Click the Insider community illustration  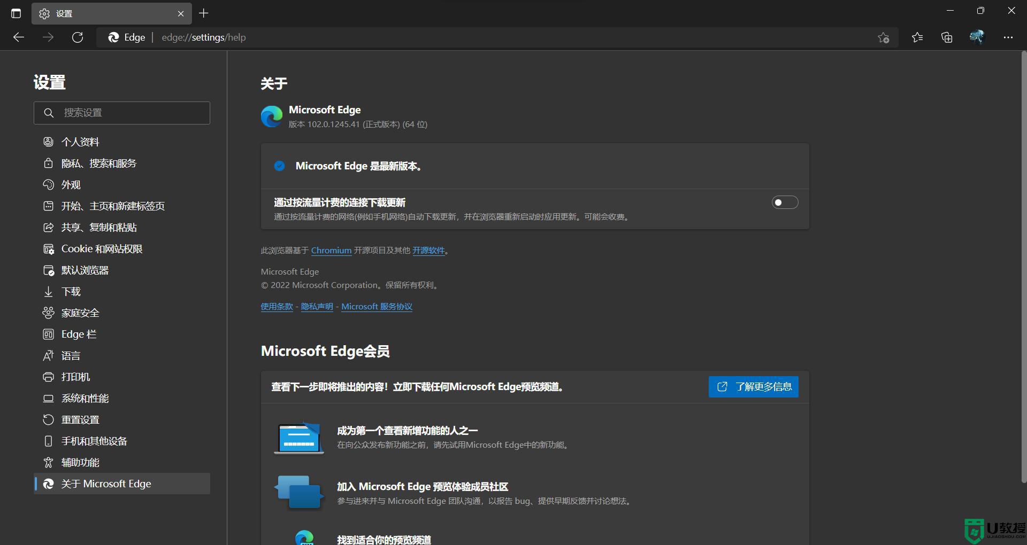click(x=299, y=492)
